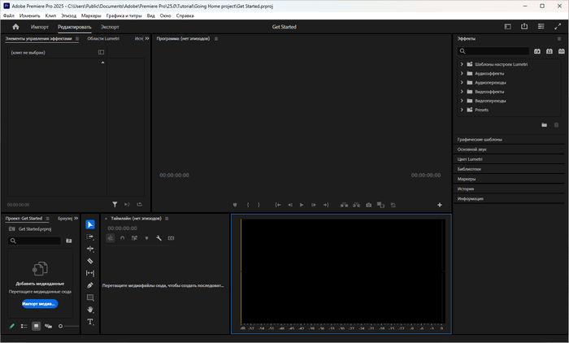Image resolution: width=569 pixels, height=343 pixels.
Task: Open the Эпизод menu
Action: pos(68,15)
